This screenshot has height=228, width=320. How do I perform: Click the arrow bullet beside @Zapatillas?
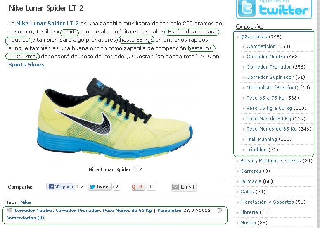pyautogui.click(x=237, y=37)
